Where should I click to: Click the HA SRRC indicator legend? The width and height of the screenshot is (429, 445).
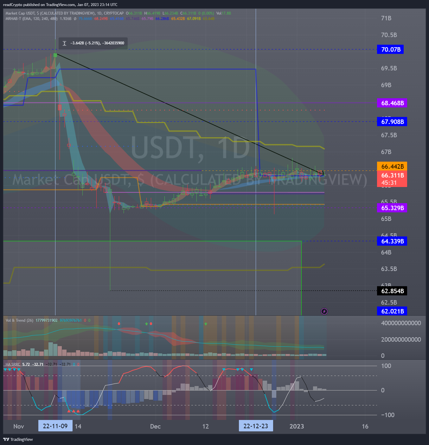point(13,364)
